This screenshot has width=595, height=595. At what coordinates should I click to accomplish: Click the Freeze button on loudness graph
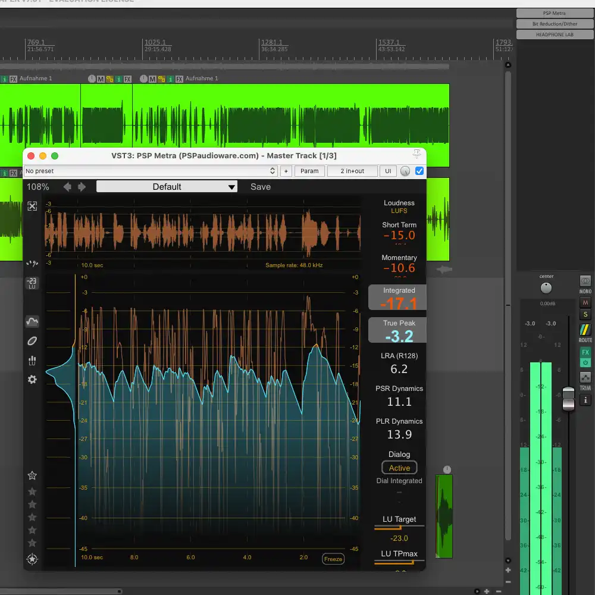click(333, 559)
